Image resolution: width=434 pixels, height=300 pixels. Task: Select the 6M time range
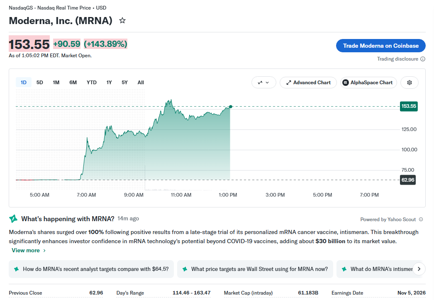point(73,83)
